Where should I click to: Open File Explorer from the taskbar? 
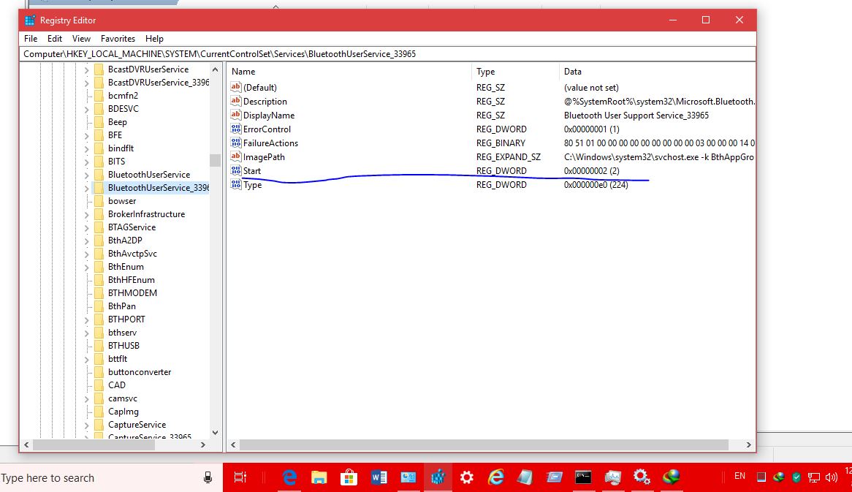tap(319, 477)
